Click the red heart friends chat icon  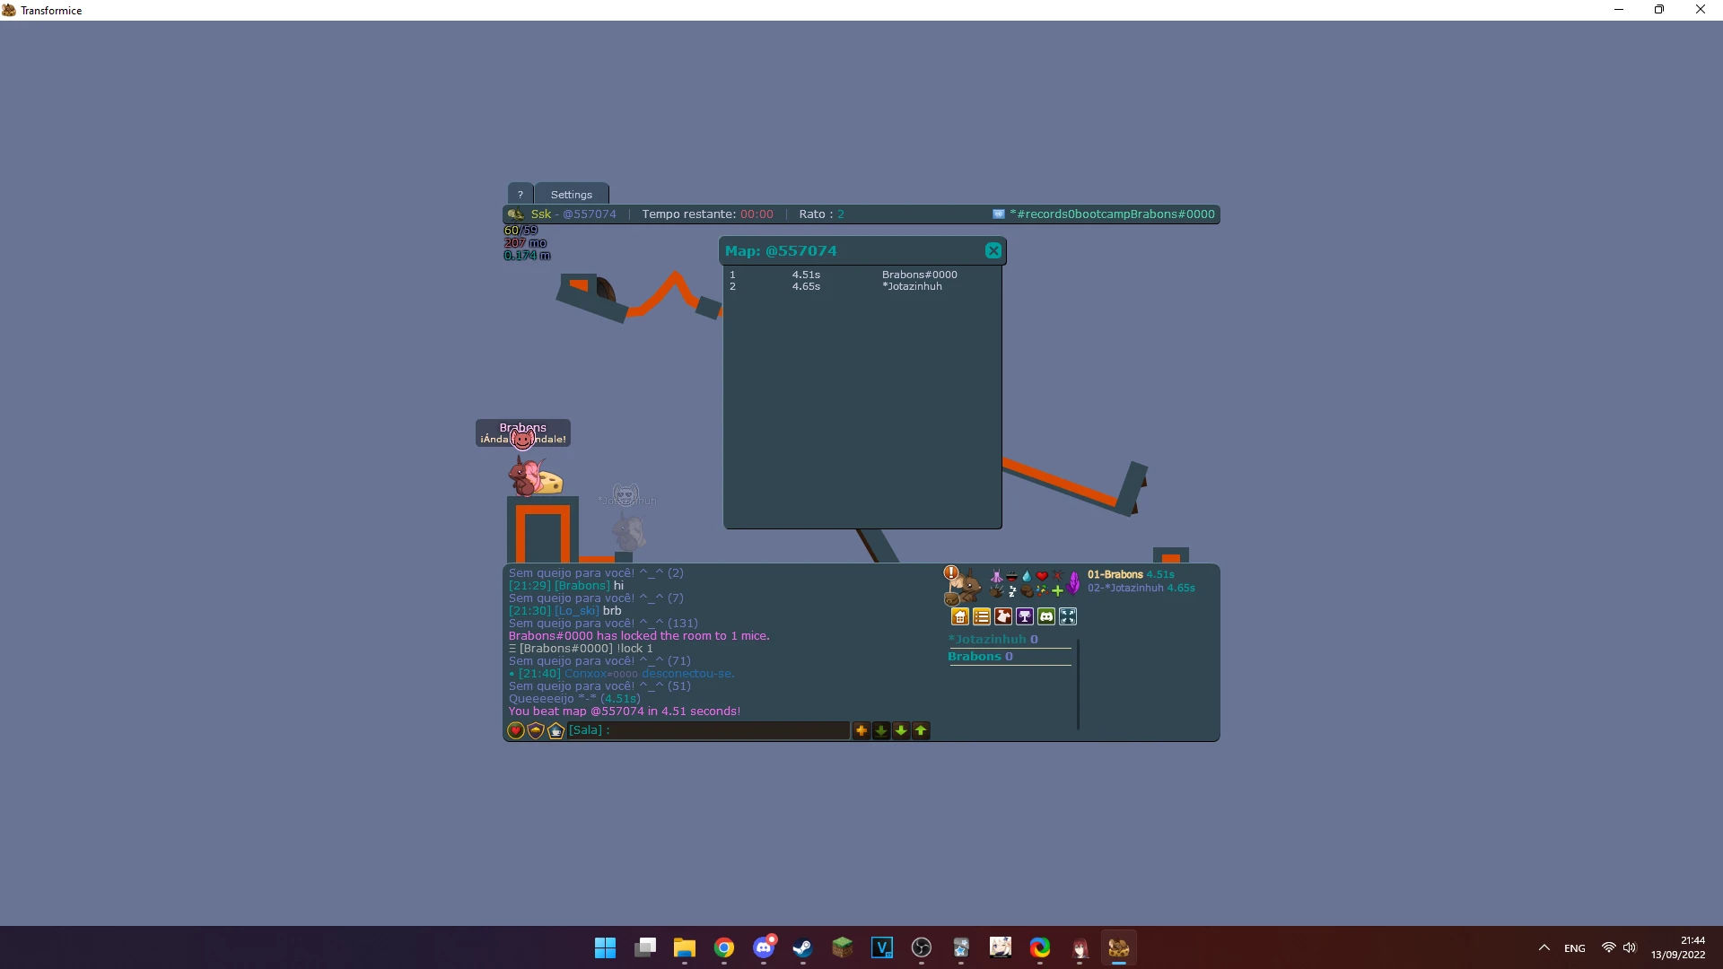(x=516, y=731)
